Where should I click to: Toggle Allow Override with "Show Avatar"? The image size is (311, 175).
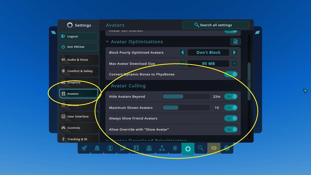[231, 129]
